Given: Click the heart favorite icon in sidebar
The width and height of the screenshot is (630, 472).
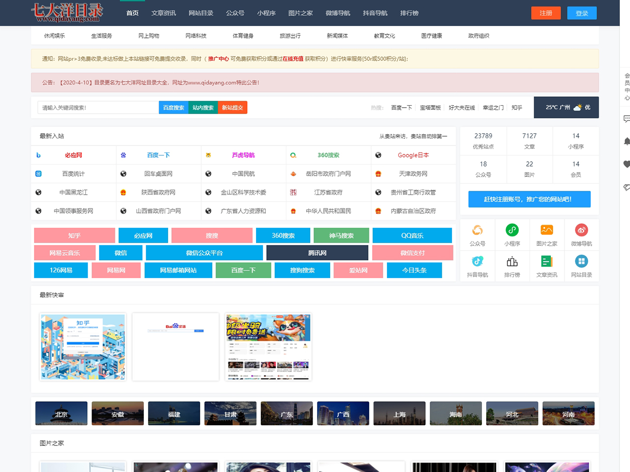Looking at the screenshot, I should coord(627,164).
